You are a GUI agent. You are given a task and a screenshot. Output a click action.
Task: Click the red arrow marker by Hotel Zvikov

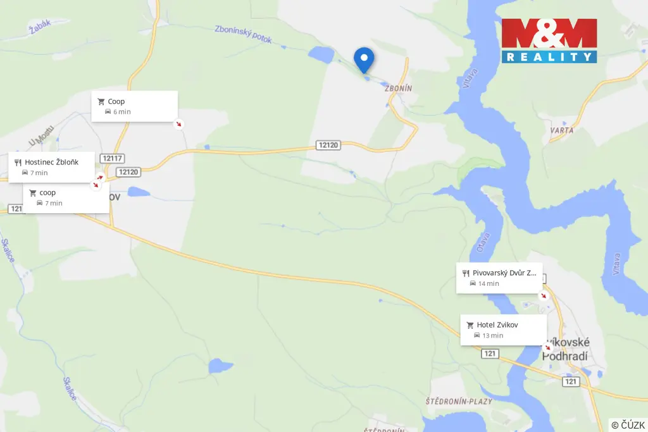(547, 348)
